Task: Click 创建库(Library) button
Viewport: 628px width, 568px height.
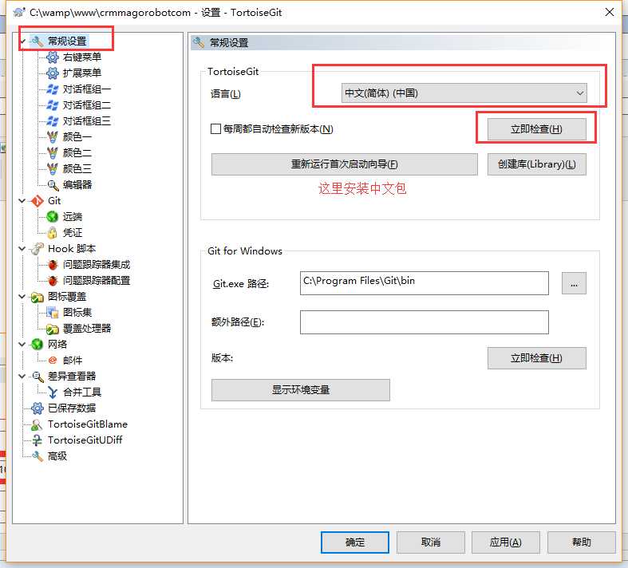Action: [536, 164]
